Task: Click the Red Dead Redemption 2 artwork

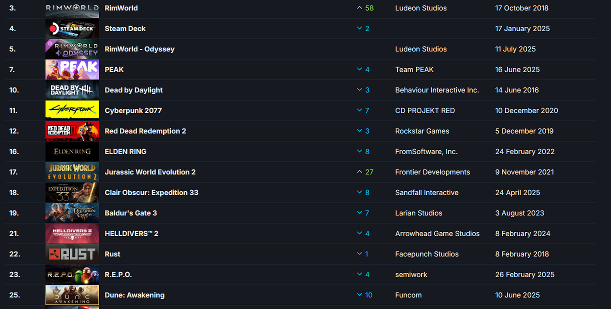Action: (72, 131)
